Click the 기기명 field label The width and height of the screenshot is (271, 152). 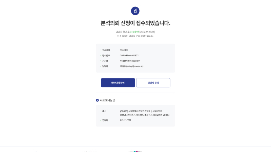point(105,61)
